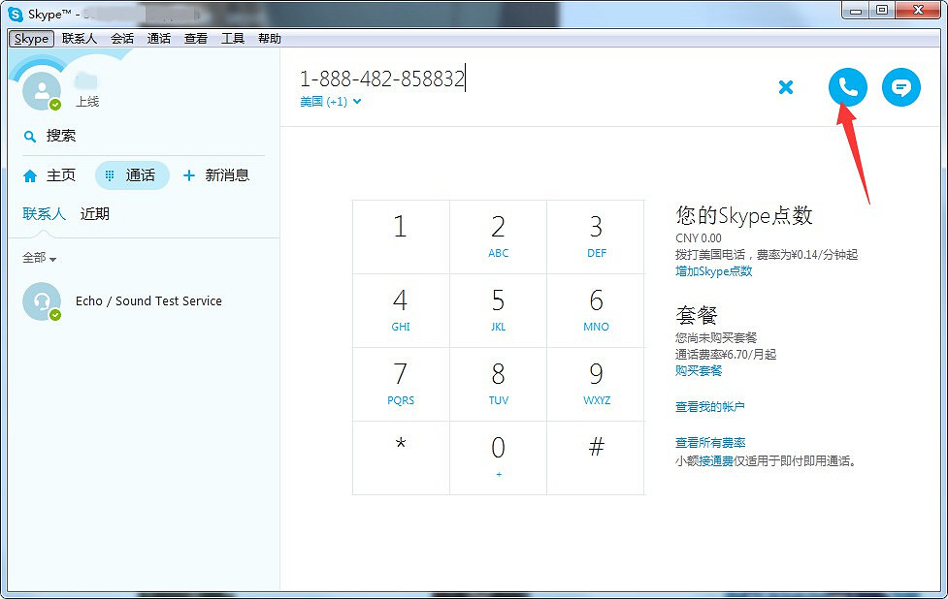This screenshot has width=948, height=599.
Task: Clear the dialed number with the X icon
Action: [x=786, y=86]
